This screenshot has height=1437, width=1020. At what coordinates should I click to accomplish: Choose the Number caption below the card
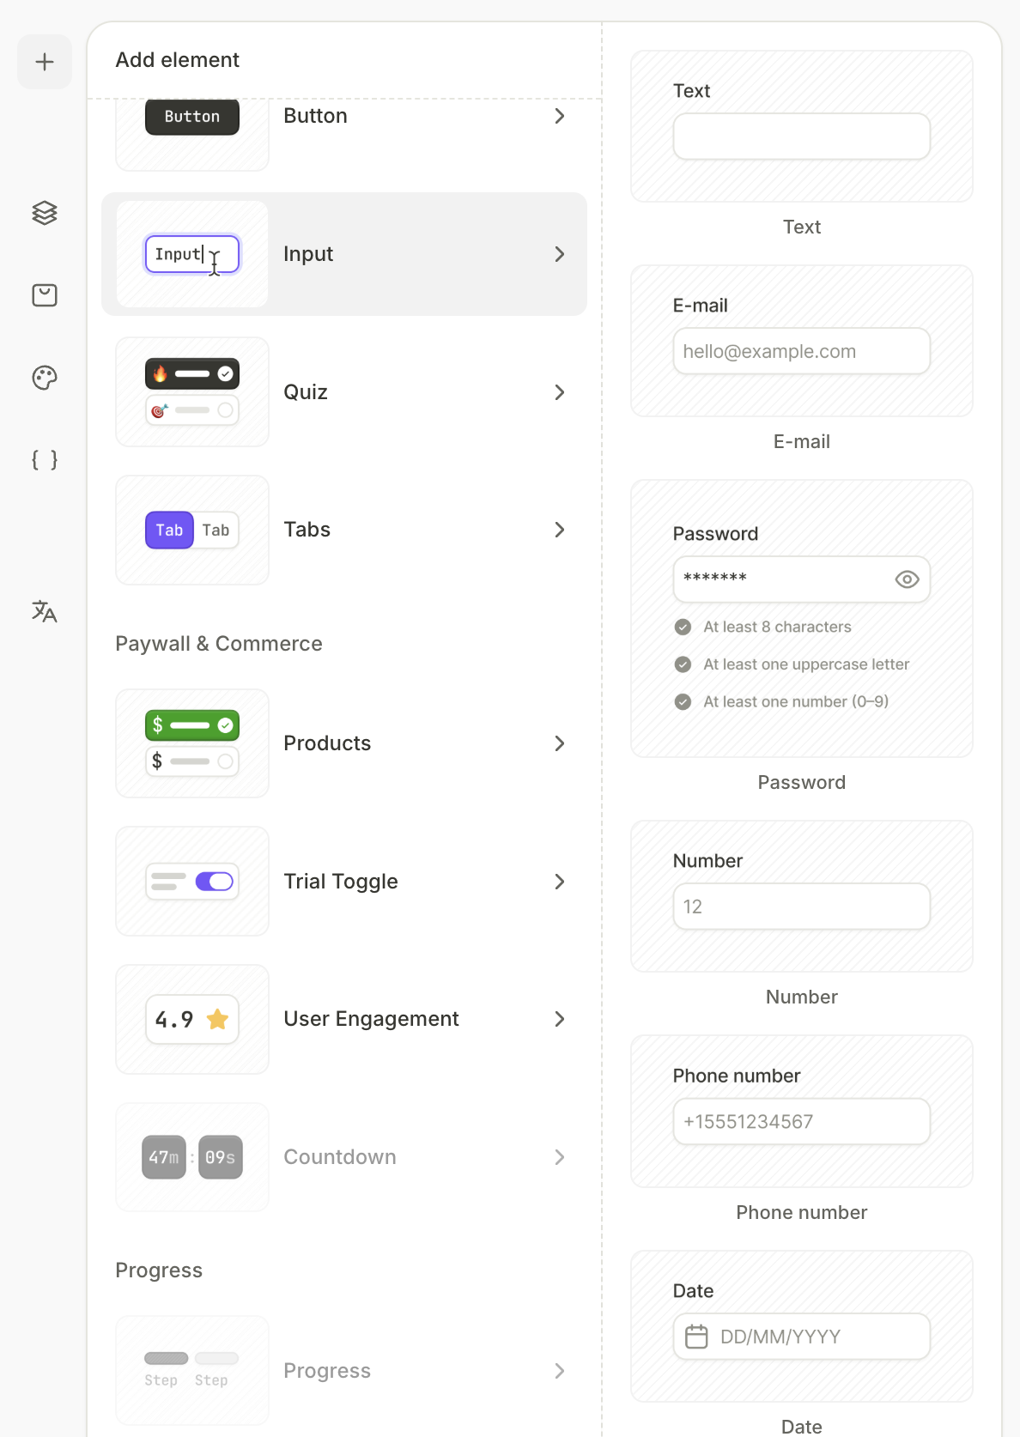click(802, 997)
